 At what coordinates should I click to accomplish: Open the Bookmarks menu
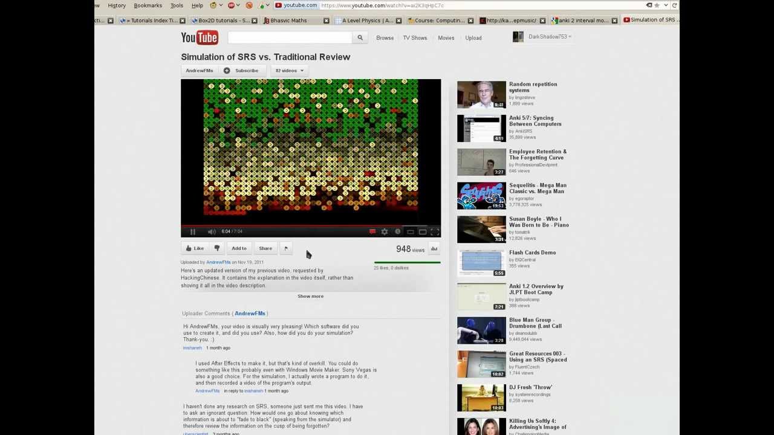click(148, 5)
